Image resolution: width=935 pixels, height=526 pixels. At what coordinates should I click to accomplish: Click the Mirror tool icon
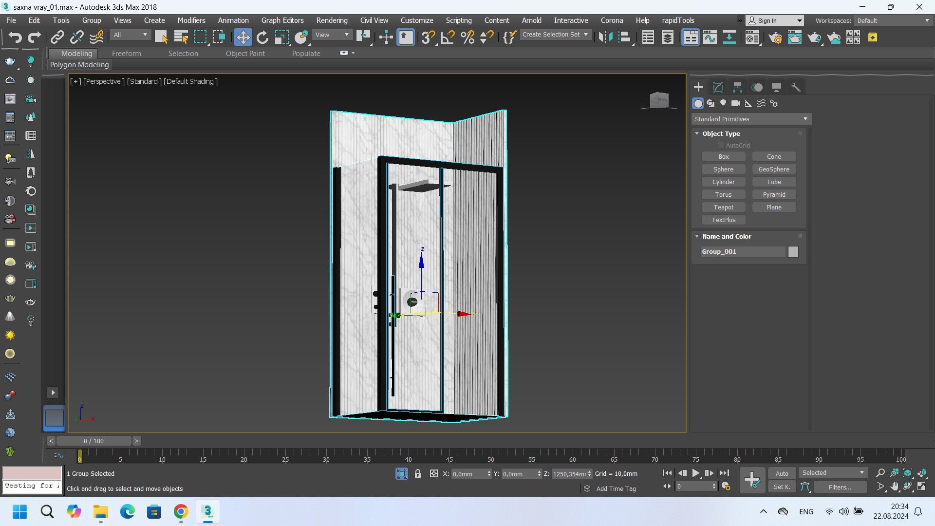point(605,38)
